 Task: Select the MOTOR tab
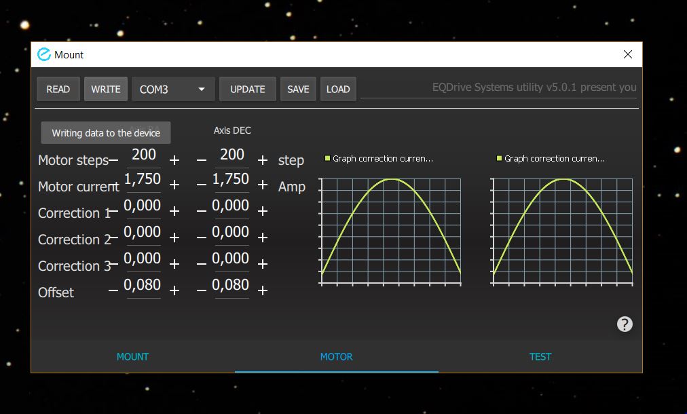pos(336,356)
